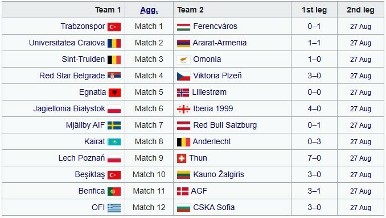Click the Turkey flag next to Trabzonspor
The width and height of the screenshot is (386, 218).
point(114,27)
